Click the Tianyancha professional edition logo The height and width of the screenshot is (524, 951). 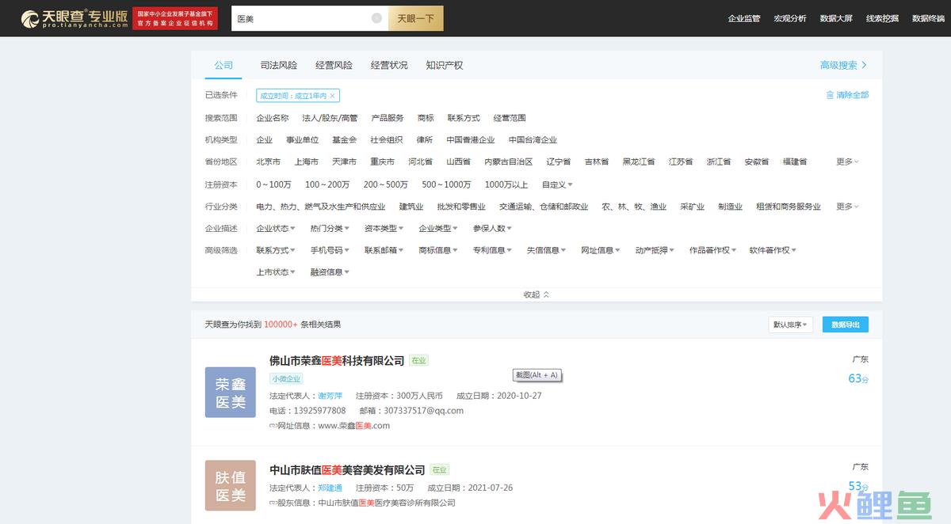click(74, 19)
